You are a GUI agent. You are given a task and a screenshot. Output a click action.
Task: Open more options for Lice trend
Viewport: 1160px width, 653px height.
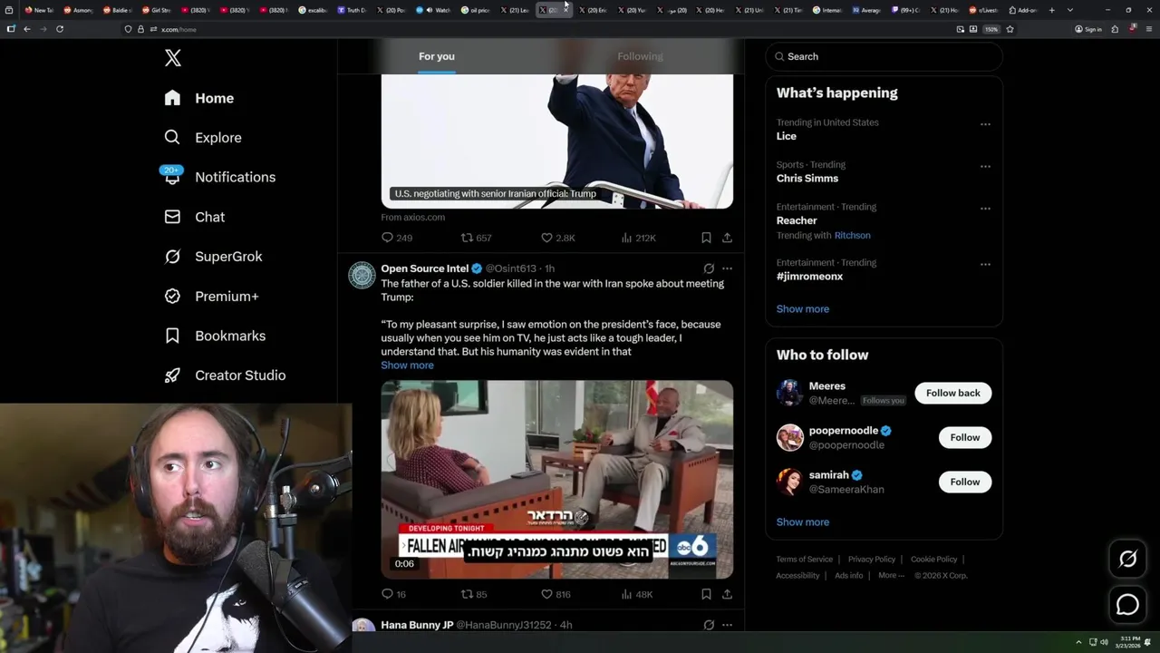click(985, 124)
